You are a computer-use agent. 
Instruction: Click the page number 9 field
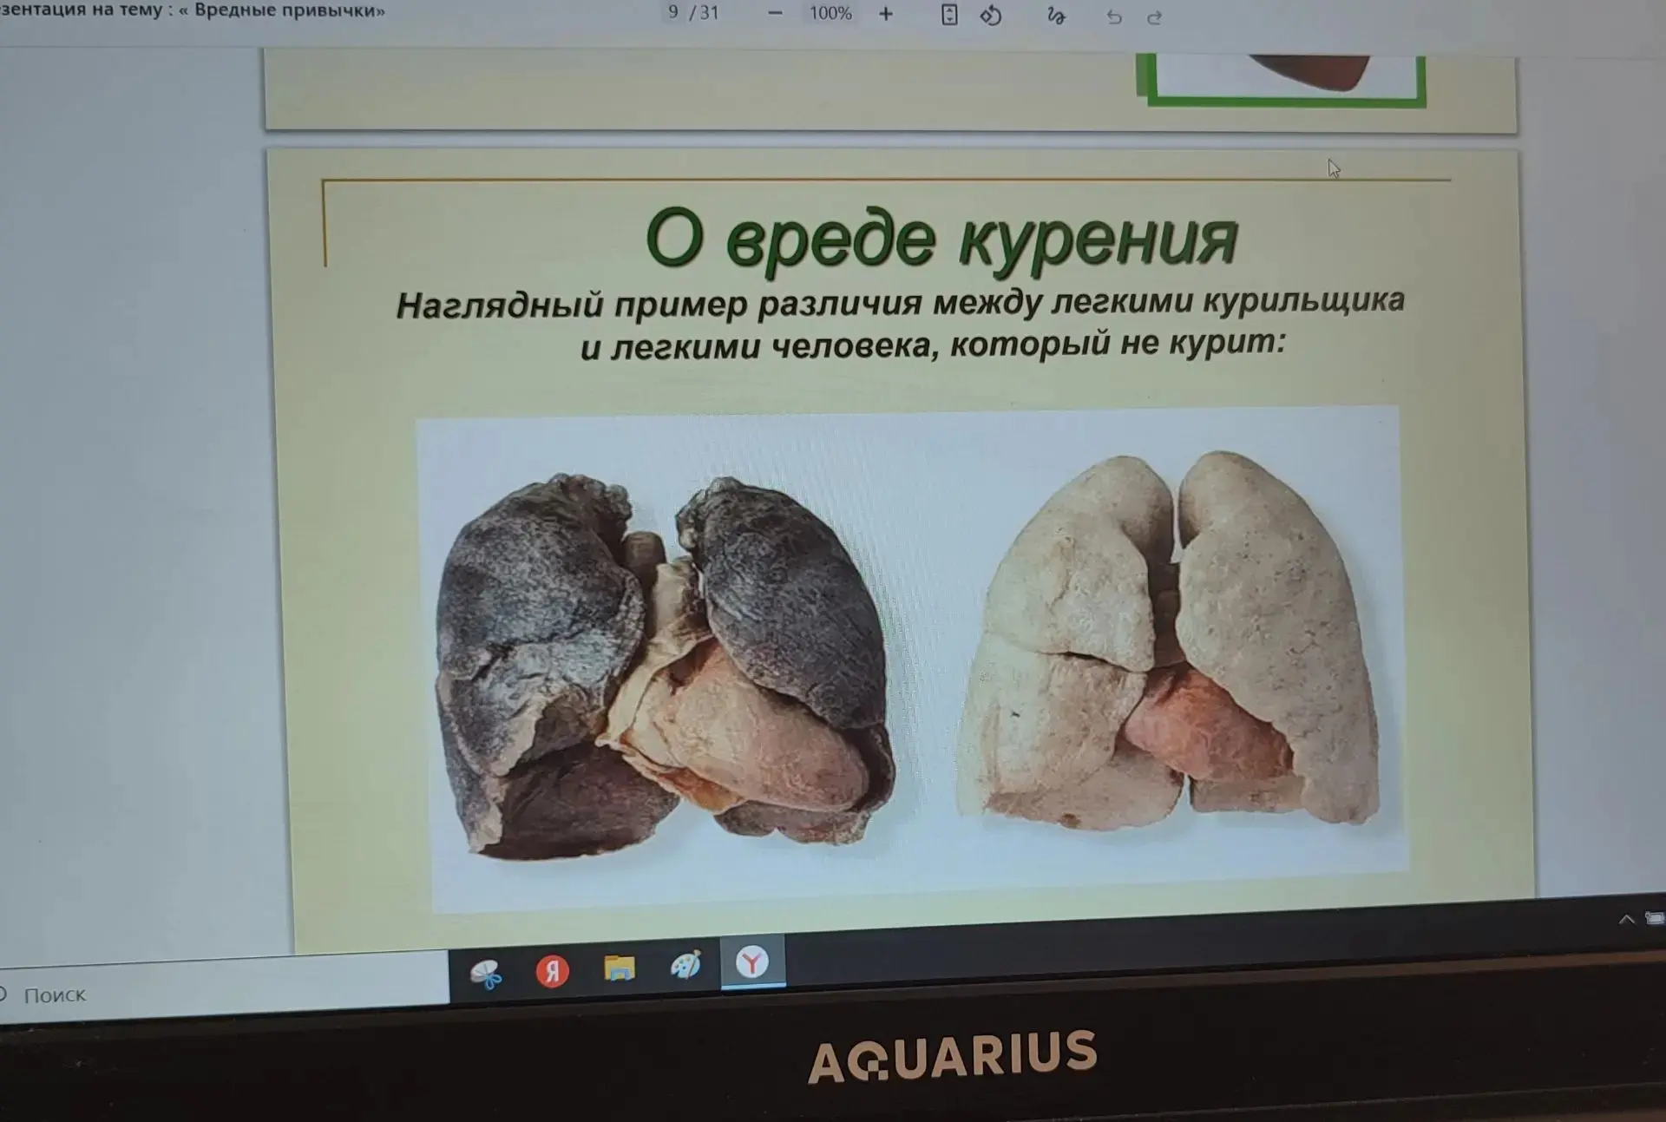(x=672, y=12)
